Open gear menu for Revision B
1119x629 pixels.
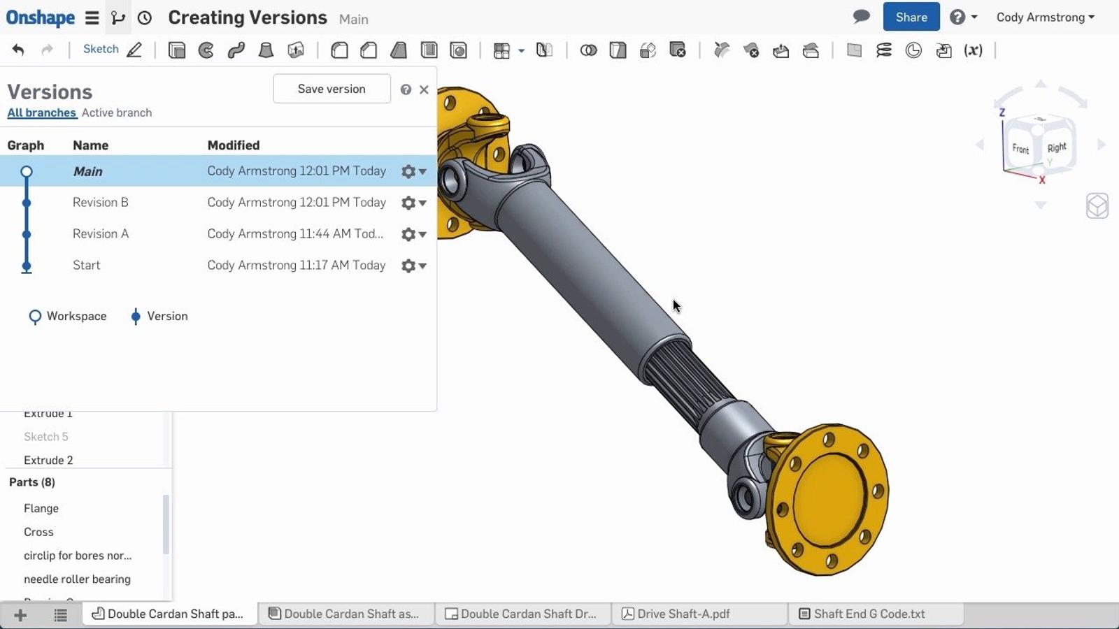(413, 203)
